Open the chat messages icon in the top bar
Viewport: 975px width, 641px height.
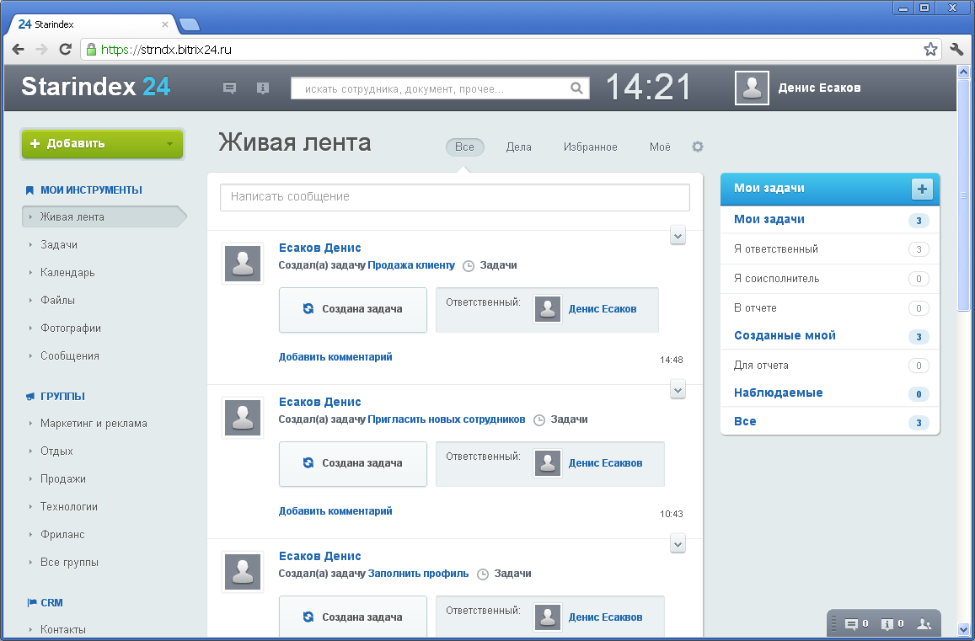(230, 88)
